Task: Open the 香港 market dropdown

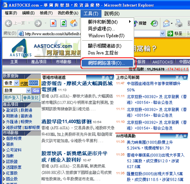Action: [16, 83]
